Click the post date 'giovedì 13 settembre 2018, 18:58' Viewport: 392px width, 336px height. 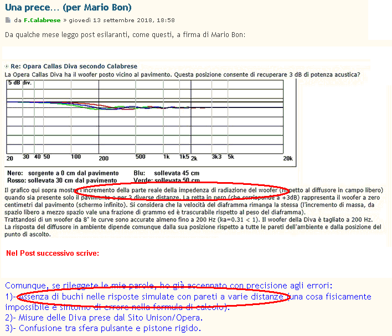coord(122,20)
